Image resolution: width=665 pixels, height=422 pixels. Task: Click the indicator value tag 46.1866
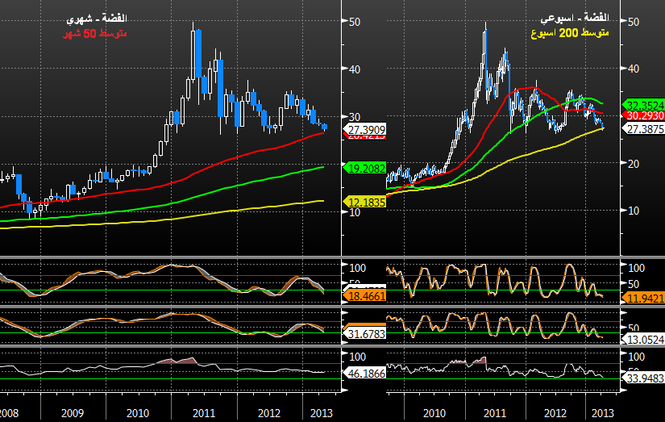pyautogui.click(x=364, y=374)
